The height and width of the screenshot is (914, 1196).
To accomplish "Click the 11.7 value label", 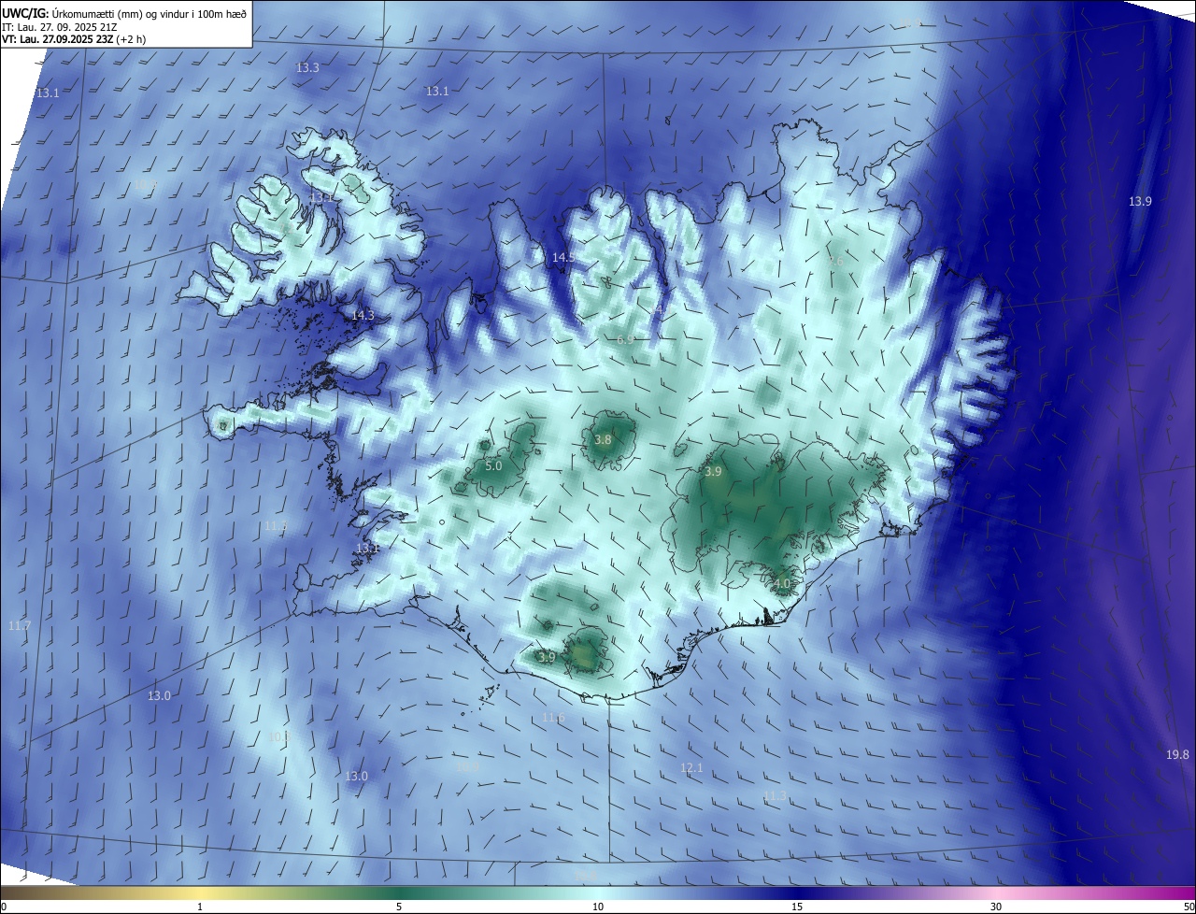I will pyautogui.click(x=19, y=625).
